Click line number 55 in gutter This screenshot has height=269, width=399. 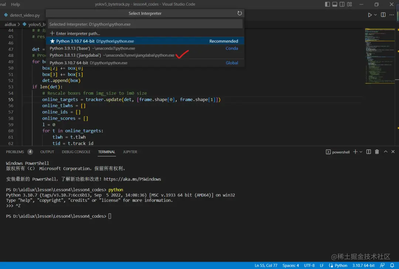[11, 99]
